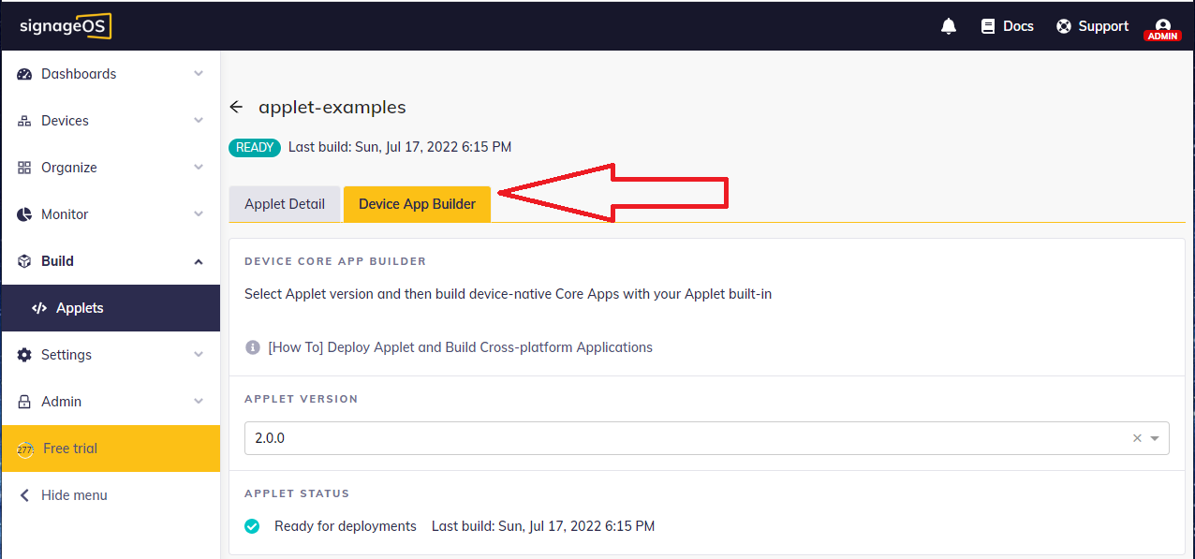This screenshot has width=1195, height=559.
Task: Collapse the Build section chevron
Action: click(198, 260)
